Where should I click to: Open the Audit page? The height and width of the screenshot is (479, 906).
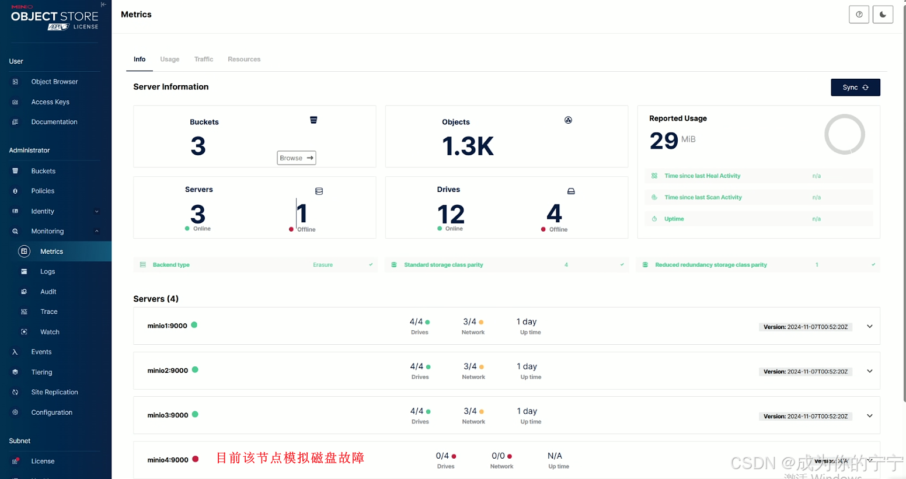click(48, 292)
